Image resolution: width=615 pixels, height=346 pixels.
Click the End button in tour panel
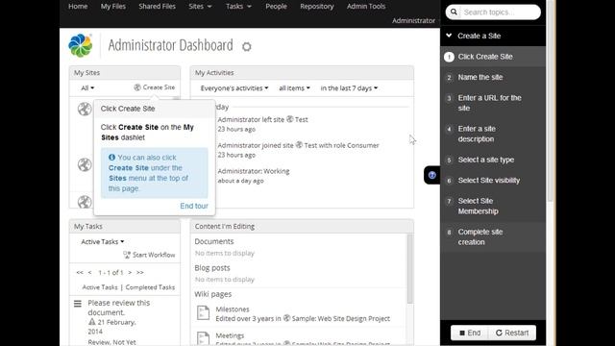[470, 333]
